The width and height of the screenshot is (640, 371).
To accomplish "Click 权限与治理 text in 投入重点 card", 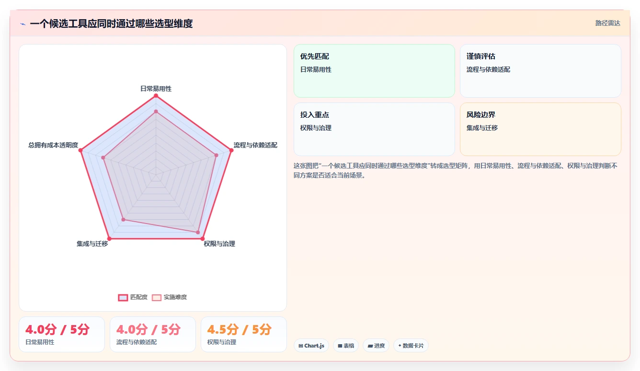I will tap(316, 128).
